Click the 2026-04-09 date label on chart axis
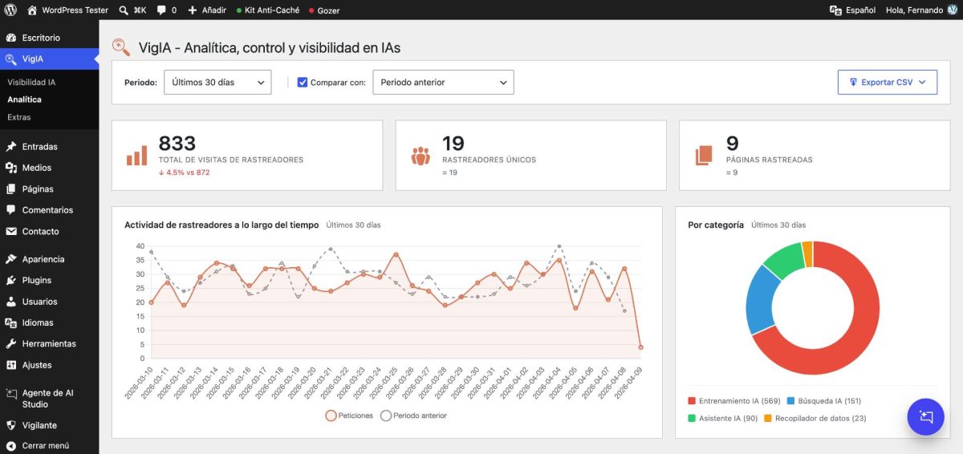963x454 pixels. pos(630,385)
